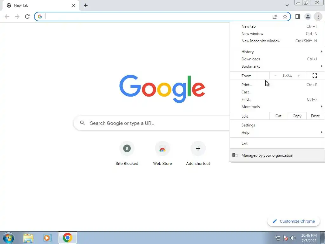Choose Exit from the menu
This screenshot has height=244, width=325.
277,143
